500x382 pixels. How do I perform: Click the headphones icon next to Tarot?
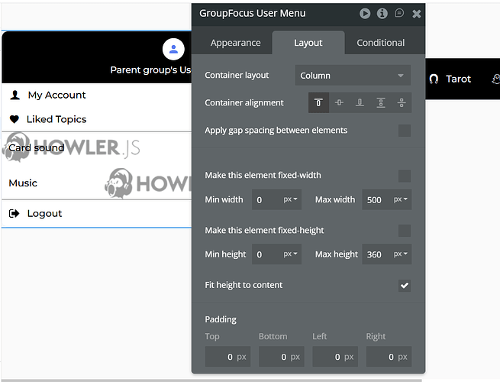pos(434,79)
